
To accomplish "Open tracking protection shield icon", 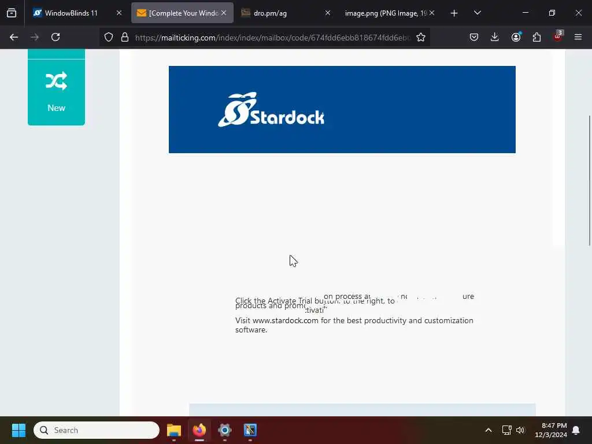I will (109, 37).
